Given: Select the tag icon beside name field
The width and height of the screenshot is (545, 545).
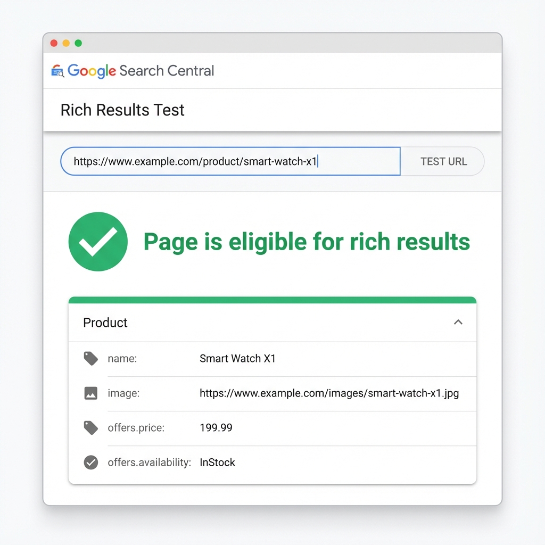Looking at the screenshot, I should click(x=90, y=358).
